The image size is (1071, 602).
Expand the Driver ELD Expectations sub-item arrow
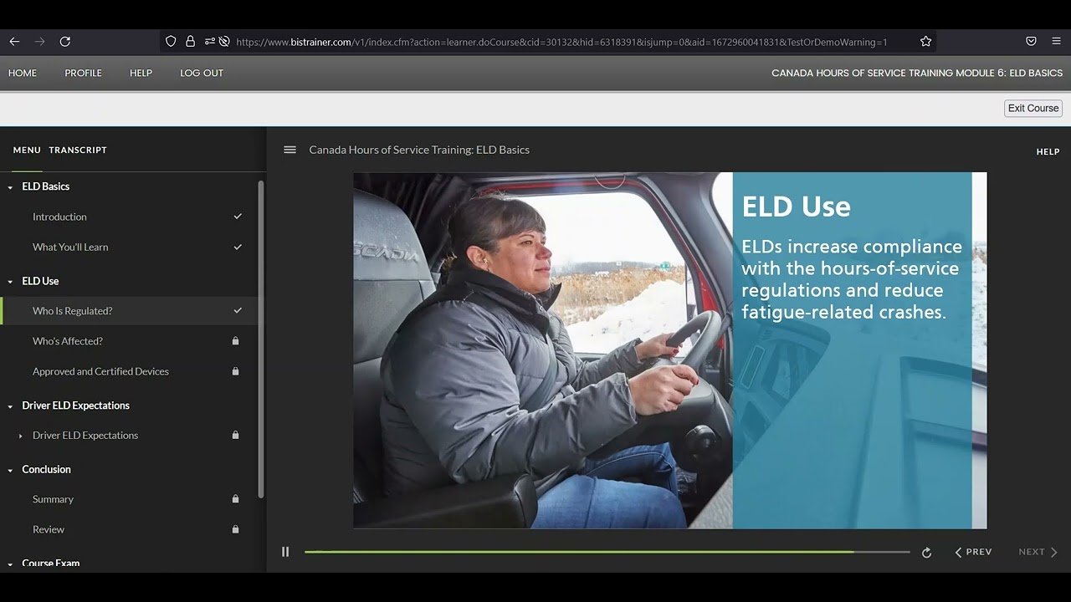pos(21,436)
